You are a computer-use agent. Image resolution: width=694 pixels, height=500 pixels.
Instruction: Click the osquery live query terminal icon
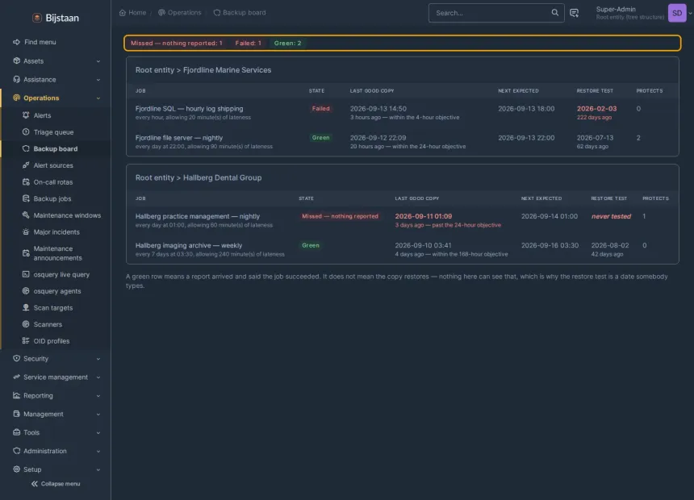tap(26, 274)
